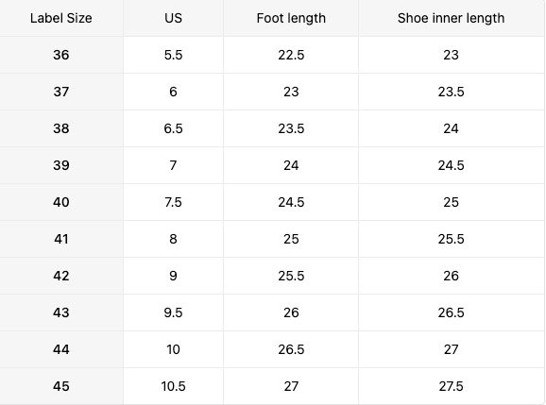Click US size 10.5 cell
The height and width of the screenshot is (405, 546).
tap(173, 386)
